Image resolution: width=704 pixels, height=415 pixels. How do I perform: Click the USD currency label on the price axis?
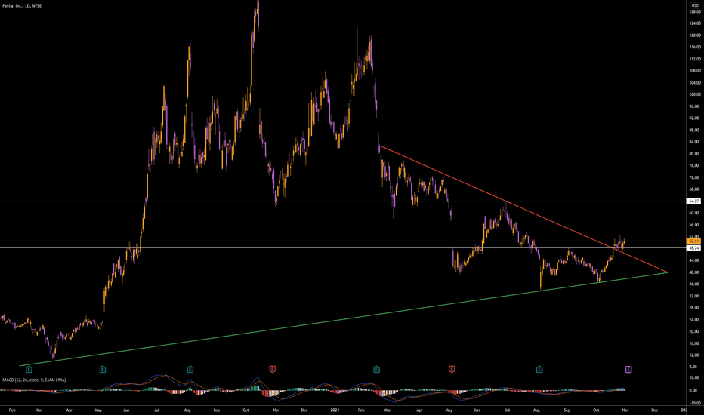click(x=695, y=5)
